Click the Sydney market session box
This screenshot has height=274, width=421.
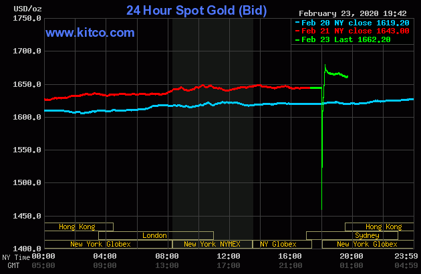(367, 235)
